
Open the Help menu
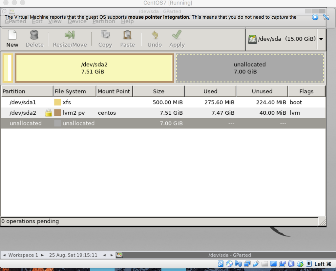tap(127, 21)
